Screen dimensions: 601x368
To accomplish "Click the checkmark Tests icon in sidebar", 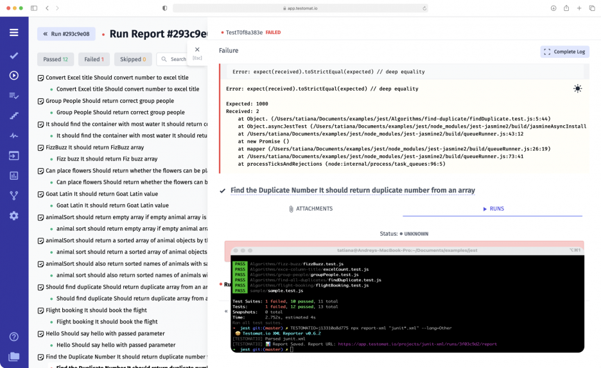I will (13, 55).
